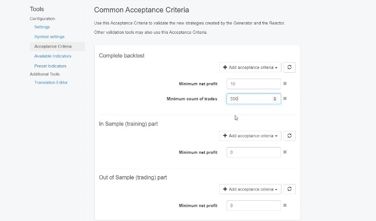The image size is (376, 221).
Task: Open the Translation Editor tool
Action: point(51,82)
